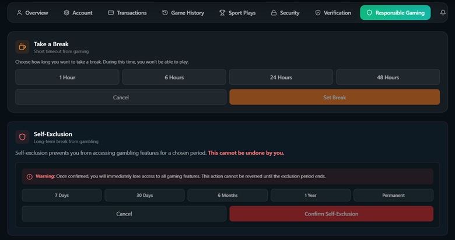The height and width of the screenshot is (240, 455).
Task: Click the warning alert circle icon
Action: point(30,176)
